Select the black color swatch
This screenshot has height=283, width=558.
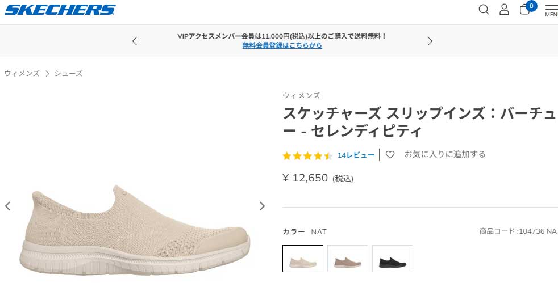393,259
